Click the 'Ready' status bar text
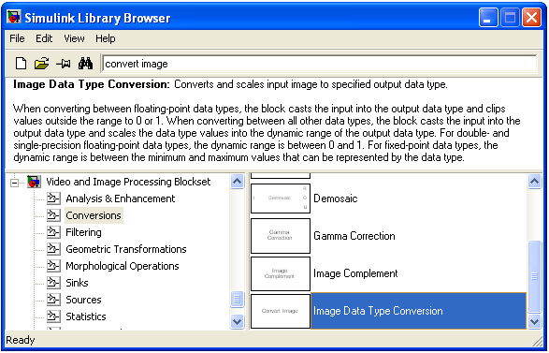Image resolution: width=549 pixels, height=353 pixels. (x=21, y=341)
